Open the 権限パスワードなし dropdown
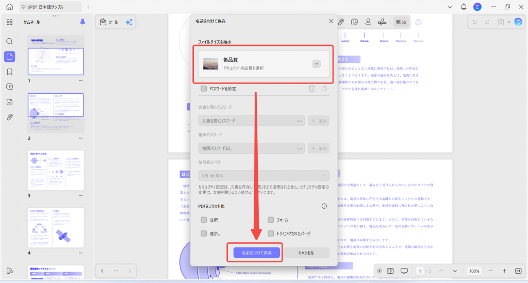The image size is (528, 283). coord(251,148)
